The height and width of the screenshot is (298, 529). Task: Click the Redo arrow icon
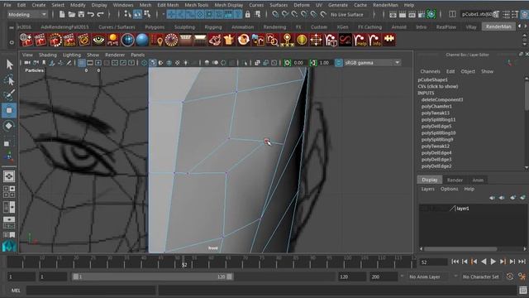100,14
